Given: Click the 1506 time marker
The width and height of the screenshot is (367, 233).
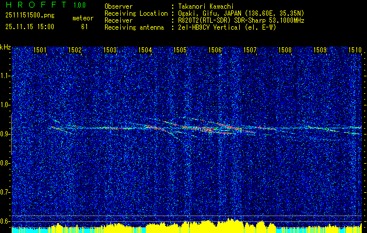Looking at the screenshot, I should point(215,50).
